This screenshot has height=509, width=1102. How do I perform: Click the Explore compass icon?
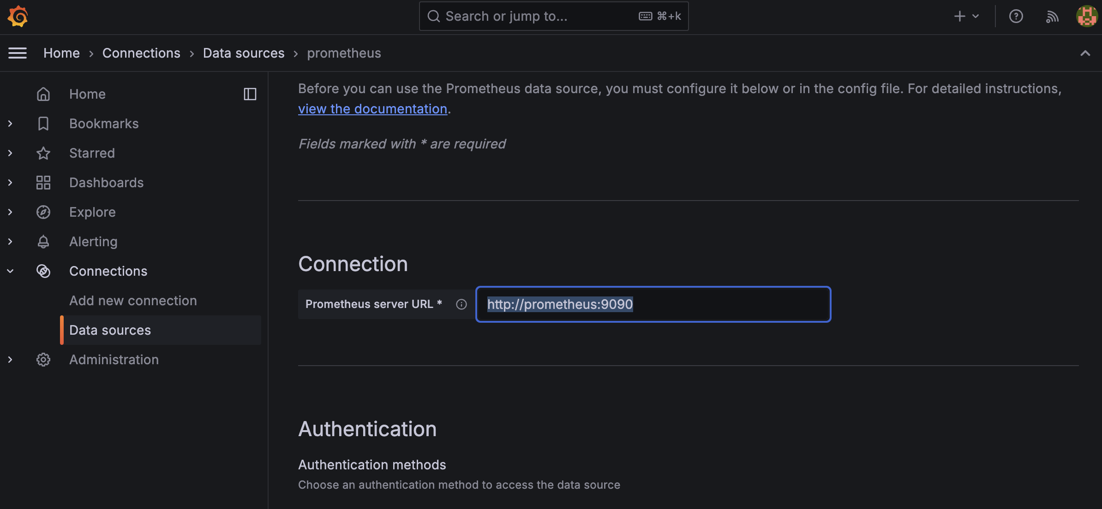pyautogui.click(x=43, y=212)
